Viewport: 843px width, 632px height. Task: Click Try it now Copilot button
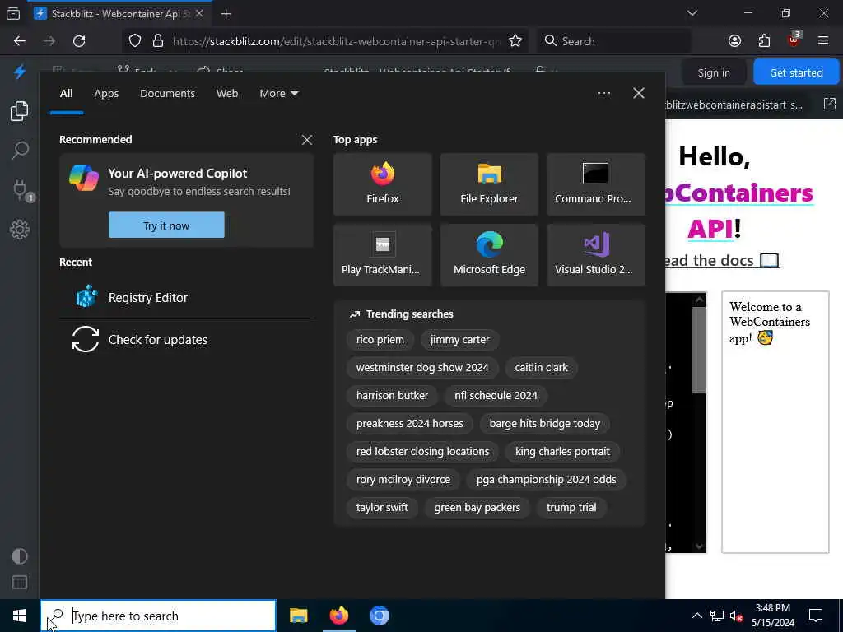coord(166,225)
